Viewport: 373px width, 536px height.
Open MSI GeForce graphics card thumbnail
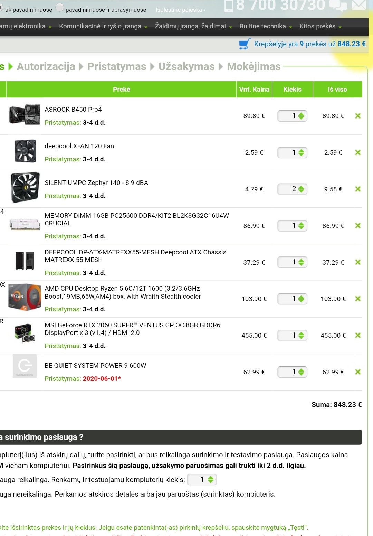pyautogui.click(x=25, y=333)
